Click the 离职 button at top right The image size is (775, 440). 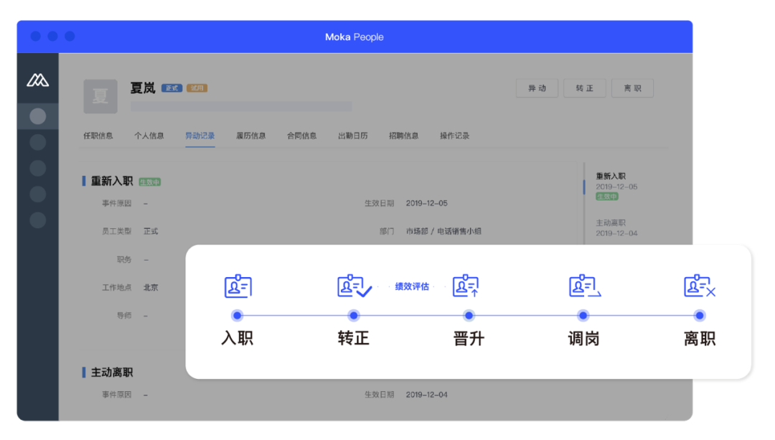[x=632, y=88]
